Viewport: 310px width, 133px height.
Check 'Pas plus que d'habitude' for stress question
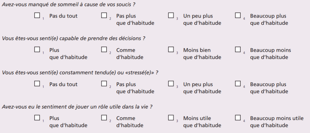click(104, 84)
